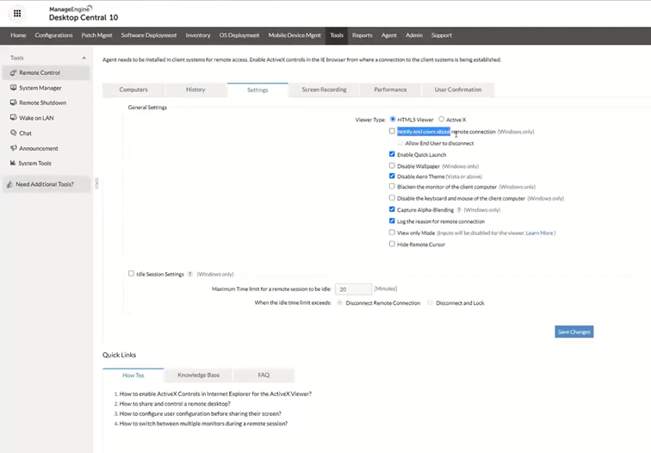Screen dimensions: 651x453
Task: Click the Idle Session Settings help icon
Action: pyautogui.click(x=189, y=274)
